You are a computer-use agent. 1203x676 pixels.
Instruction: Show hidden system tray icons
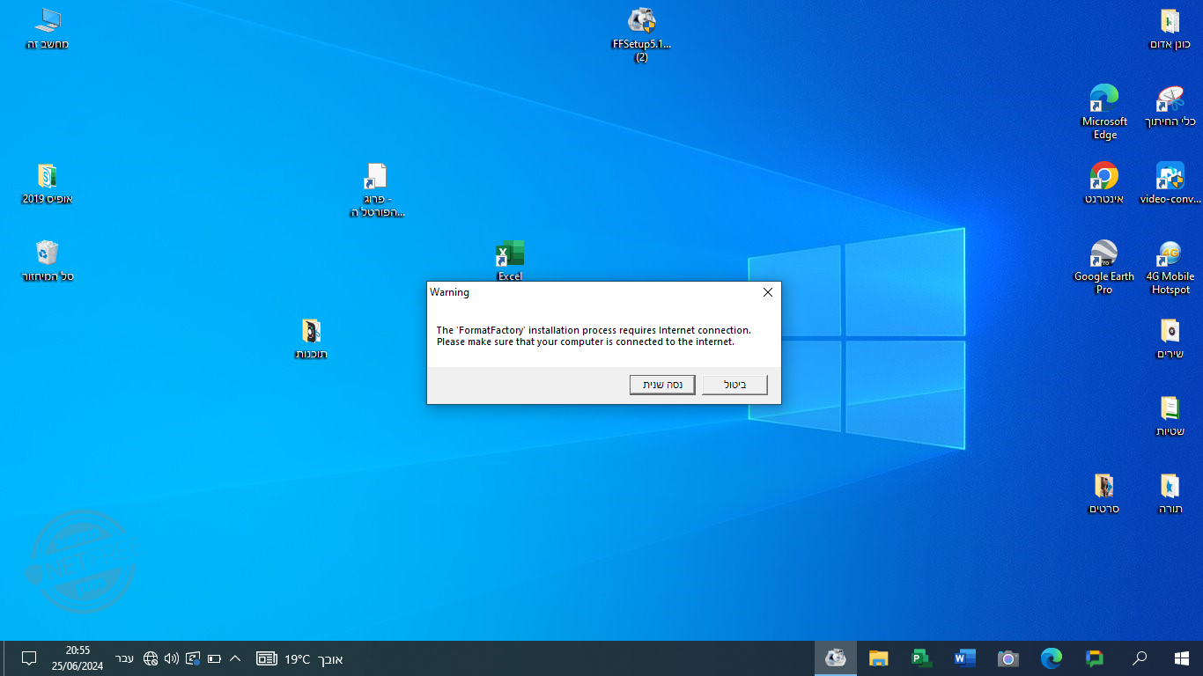point(235,658)
